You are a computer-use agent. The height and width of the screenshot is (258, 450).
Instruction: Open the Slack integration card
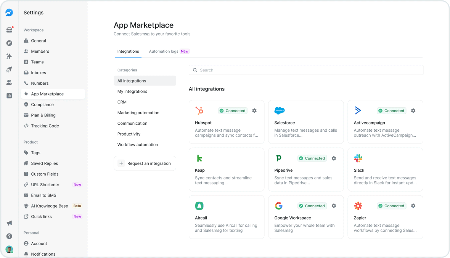pyautogui.click(x=385, y=169)
